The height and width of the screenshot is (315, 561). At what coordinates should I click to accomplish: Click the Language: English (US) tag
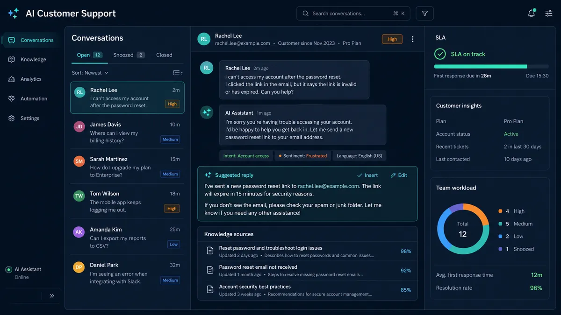[360, 156]
